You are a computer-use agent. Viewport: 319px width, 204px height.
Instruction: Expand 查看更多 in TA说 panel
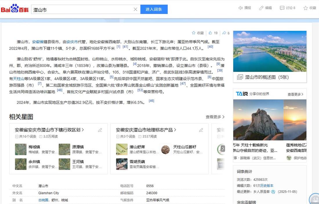[x=295, y=94]
